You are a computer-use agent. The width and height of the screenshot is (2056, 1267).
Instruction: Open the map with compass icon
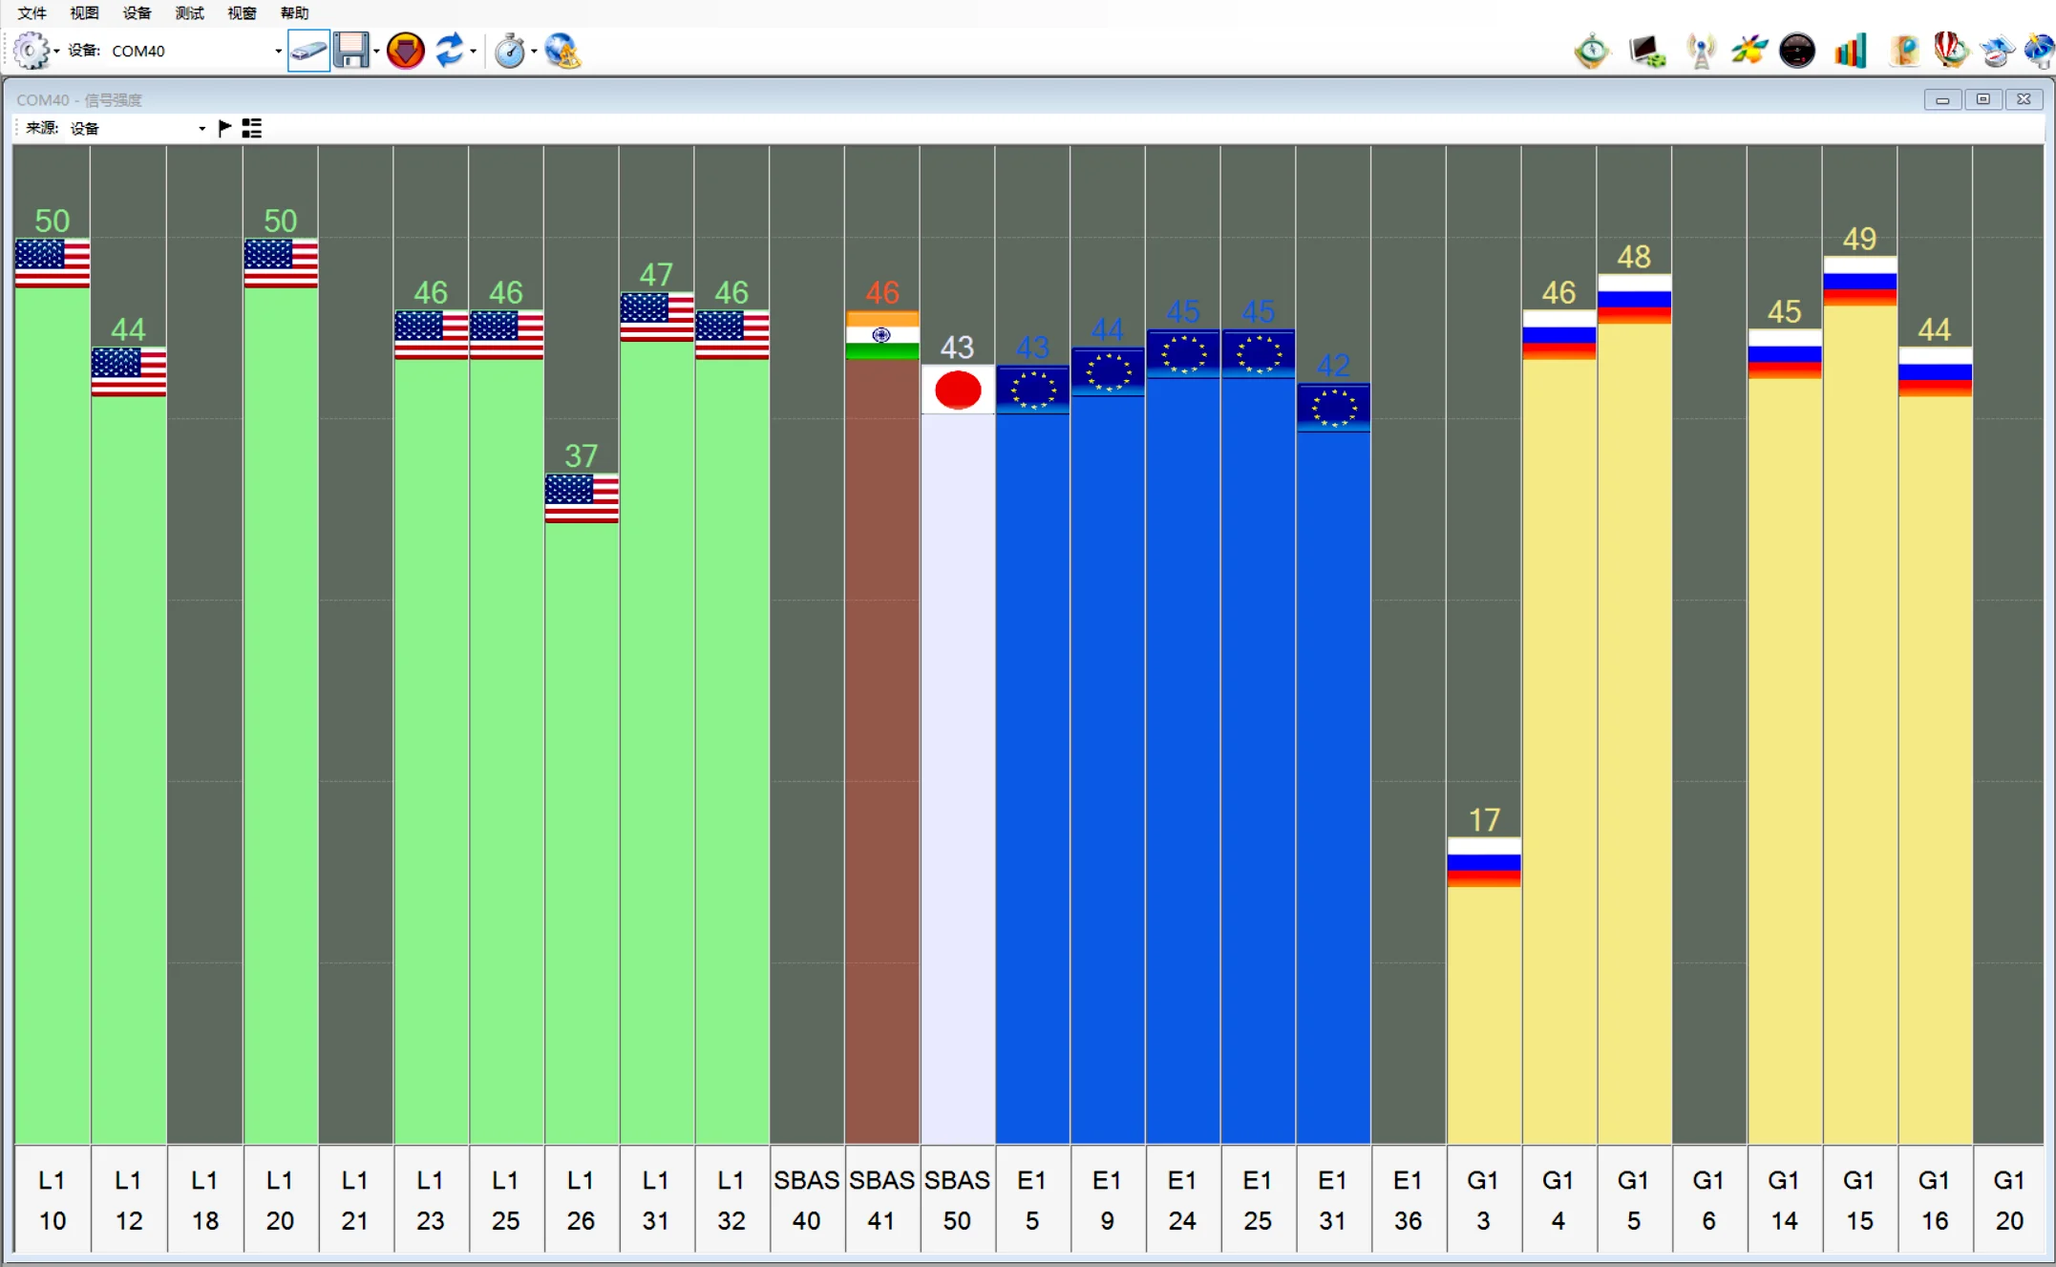[x=1997, y=51]
